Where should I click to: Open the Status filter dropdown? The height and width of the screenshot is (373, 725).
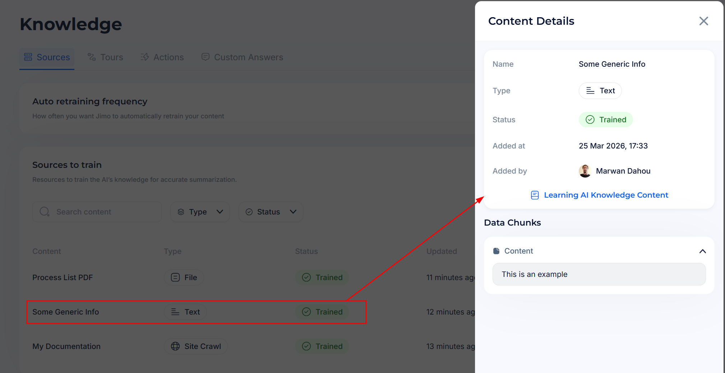(x=271, y=212)
